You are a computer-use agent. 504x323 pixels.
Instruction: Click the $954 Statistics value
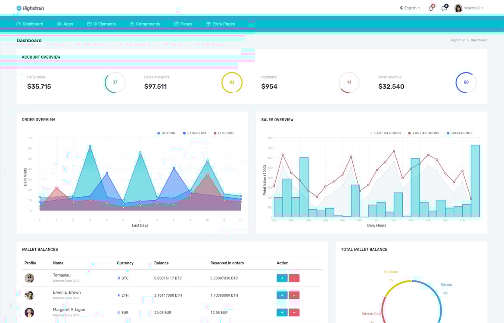[269, 87]
